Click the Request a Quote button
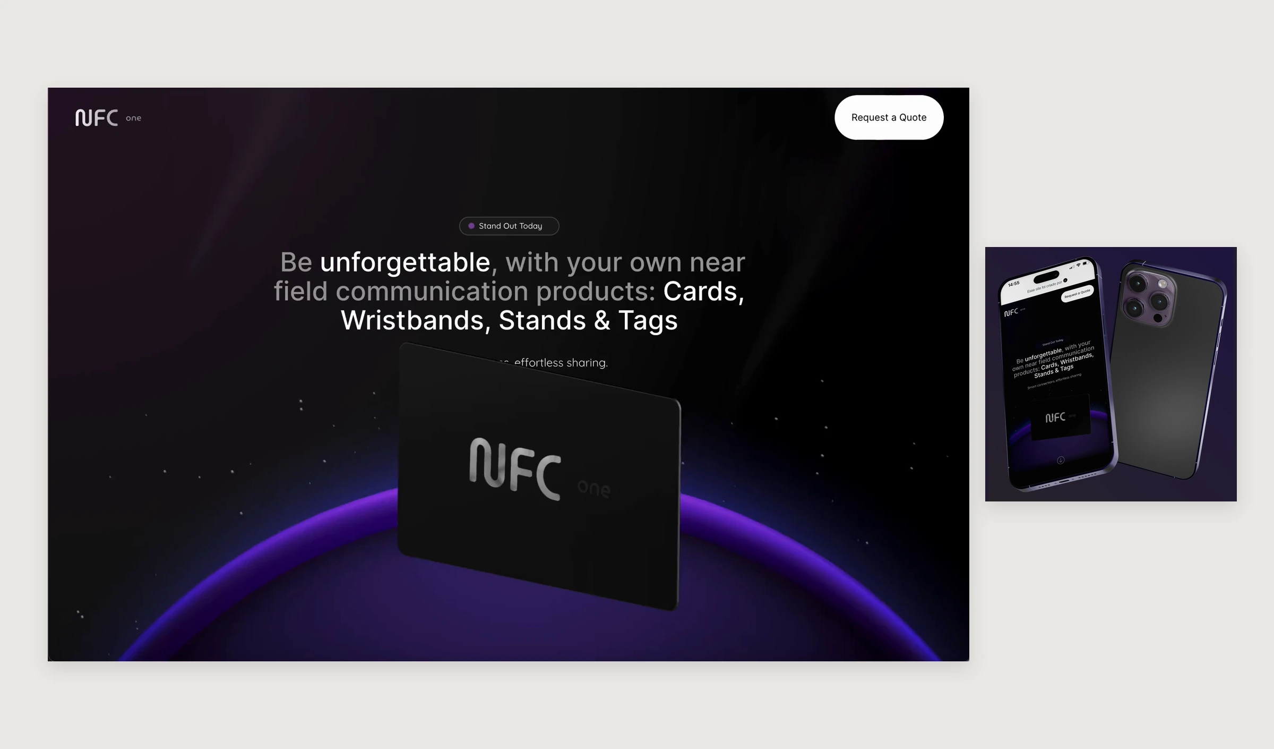The image size is (1274, 749). [x=889, y=117]
